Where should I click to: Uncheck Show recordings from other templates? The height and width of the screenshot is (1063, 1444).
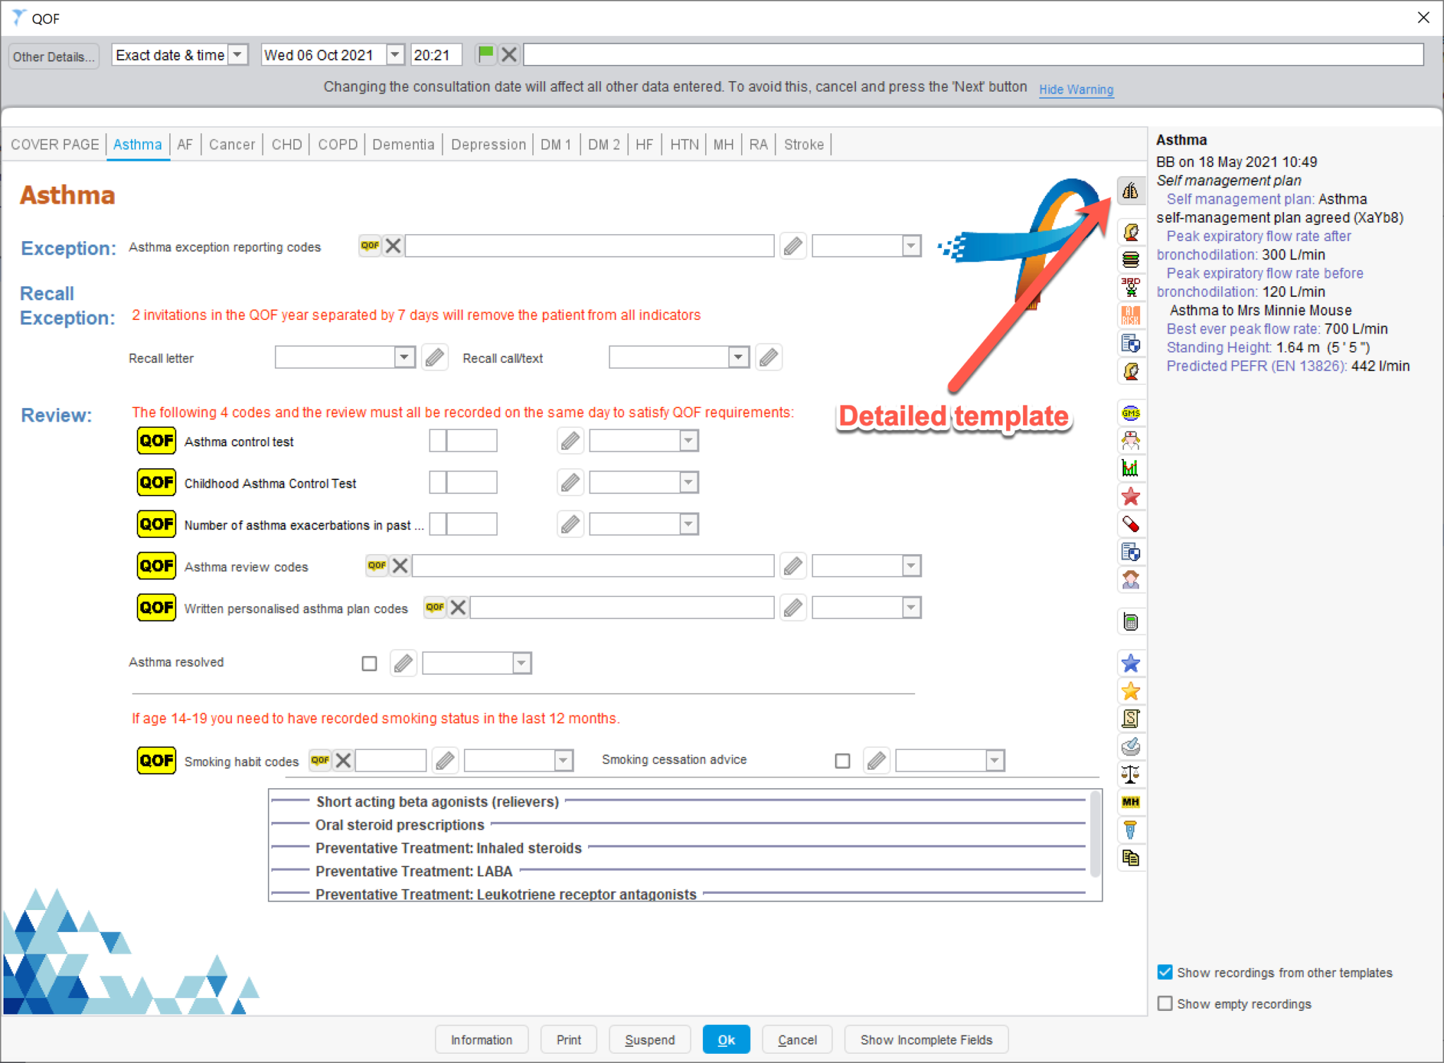click(x=1166, y=972)
